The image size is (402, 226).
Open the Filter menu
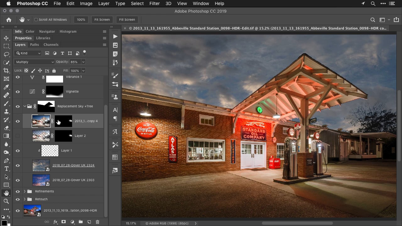click(155, 3)
